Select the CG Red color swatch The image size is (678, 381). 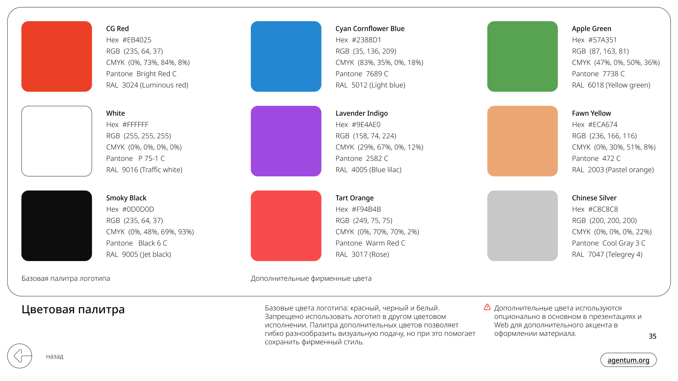57,56
